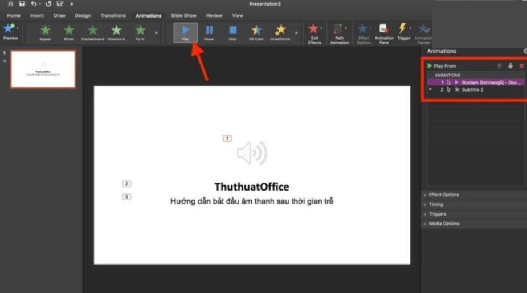
Task: Apply the Fly In entrance effect
Action: [x=140, y=32]
